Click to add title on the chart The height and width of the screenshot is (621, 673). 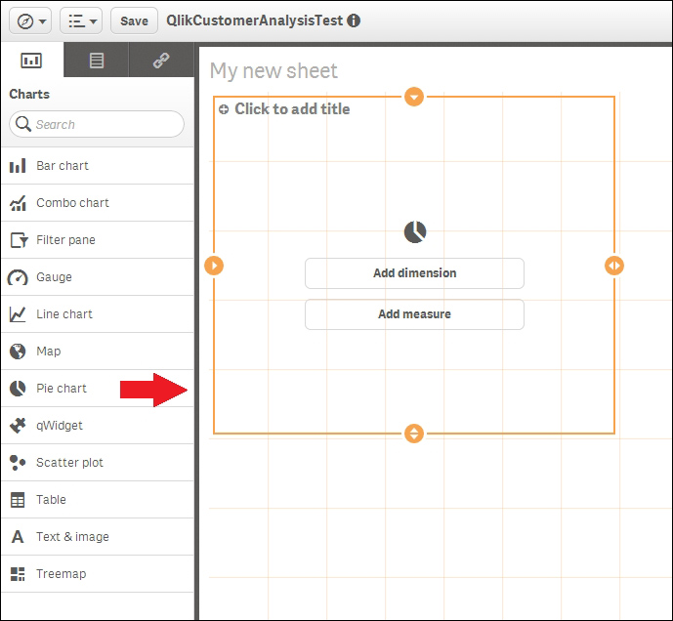click(x=292, y=109)
